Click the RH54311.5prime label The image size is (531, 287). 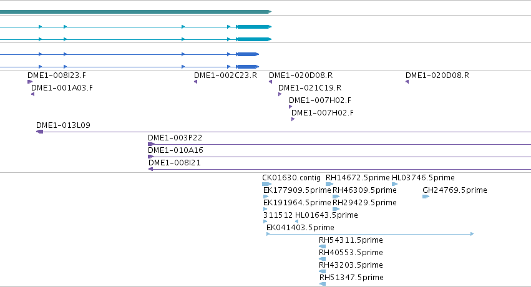[351, 240]
